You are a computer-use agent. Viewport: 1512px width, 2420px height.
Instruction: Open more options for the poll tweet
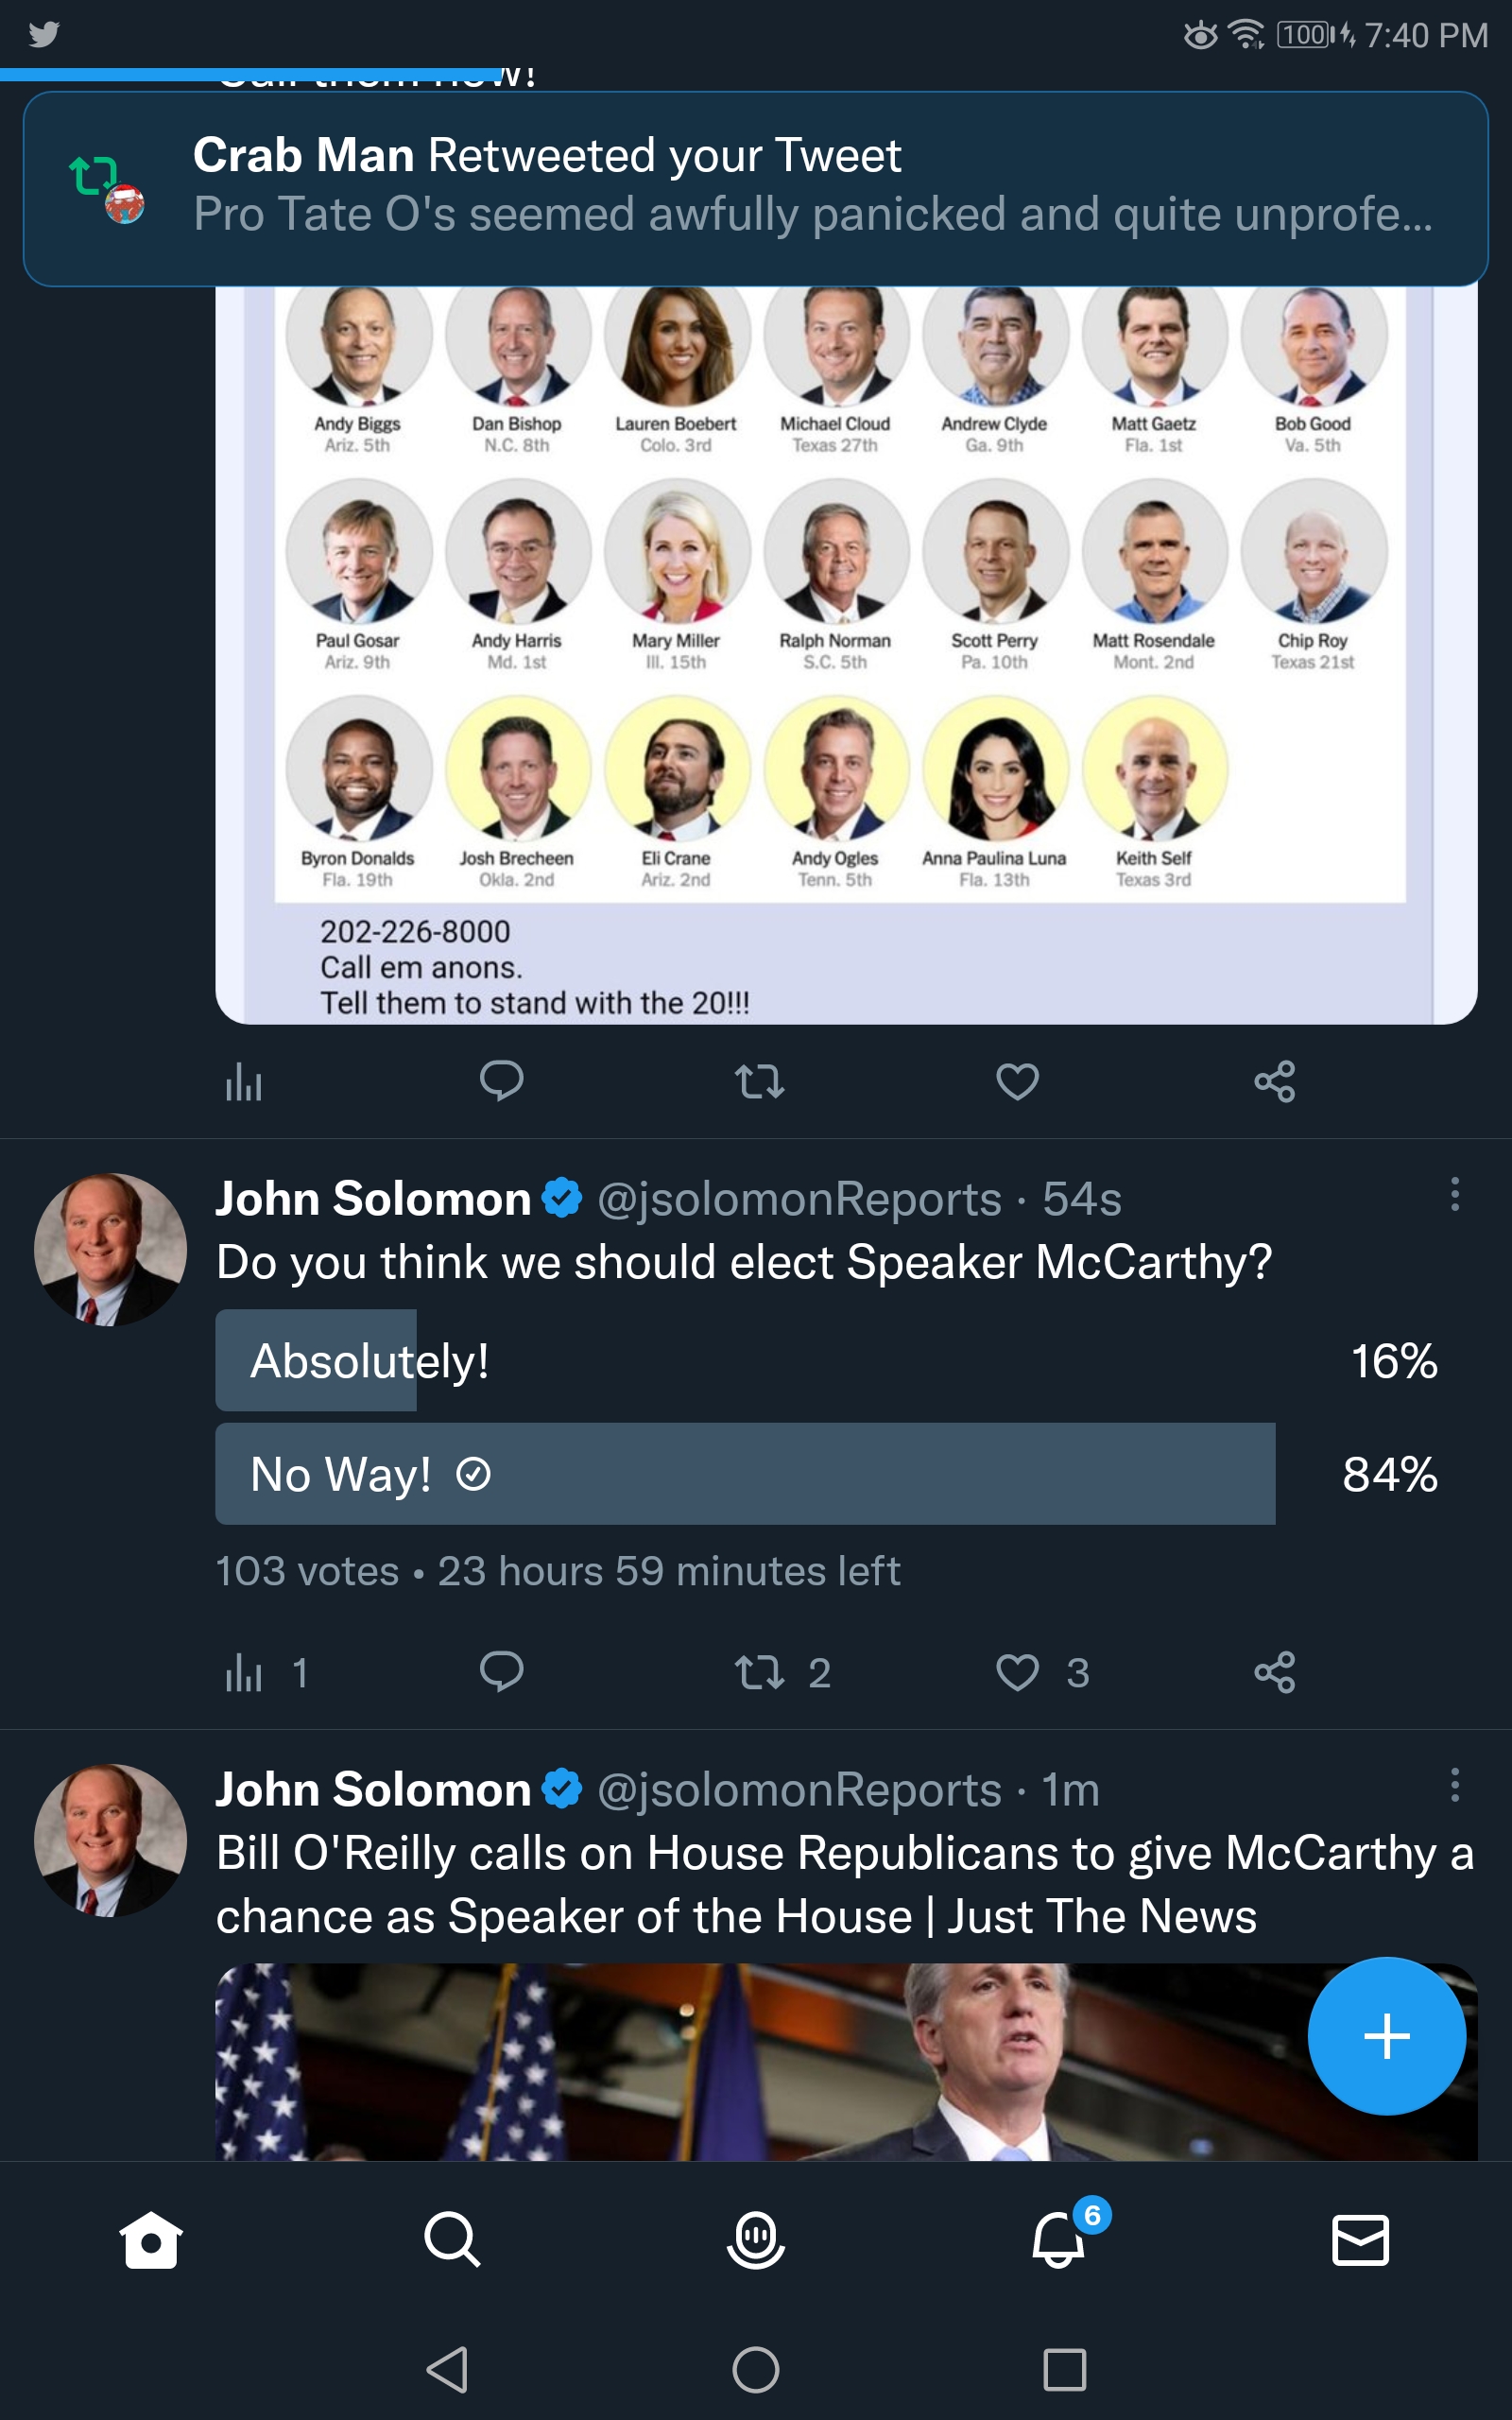pyautogui.click(x=1454, y=1194)
